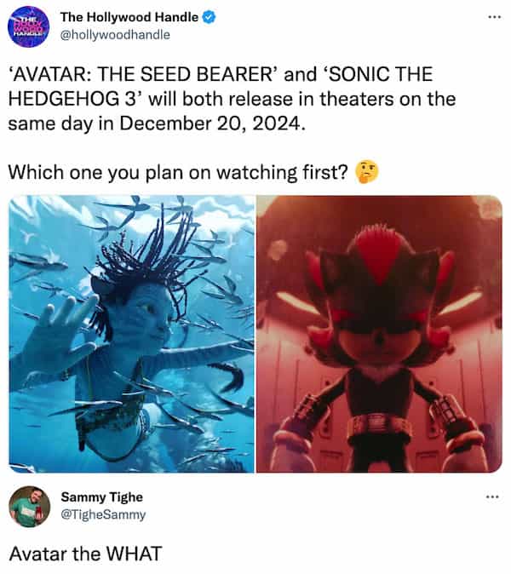Viewport: 511px width, 574px height.
Task: Open the @TigheSammy username link
Action: pyautogui.click(x=103, y=514)
